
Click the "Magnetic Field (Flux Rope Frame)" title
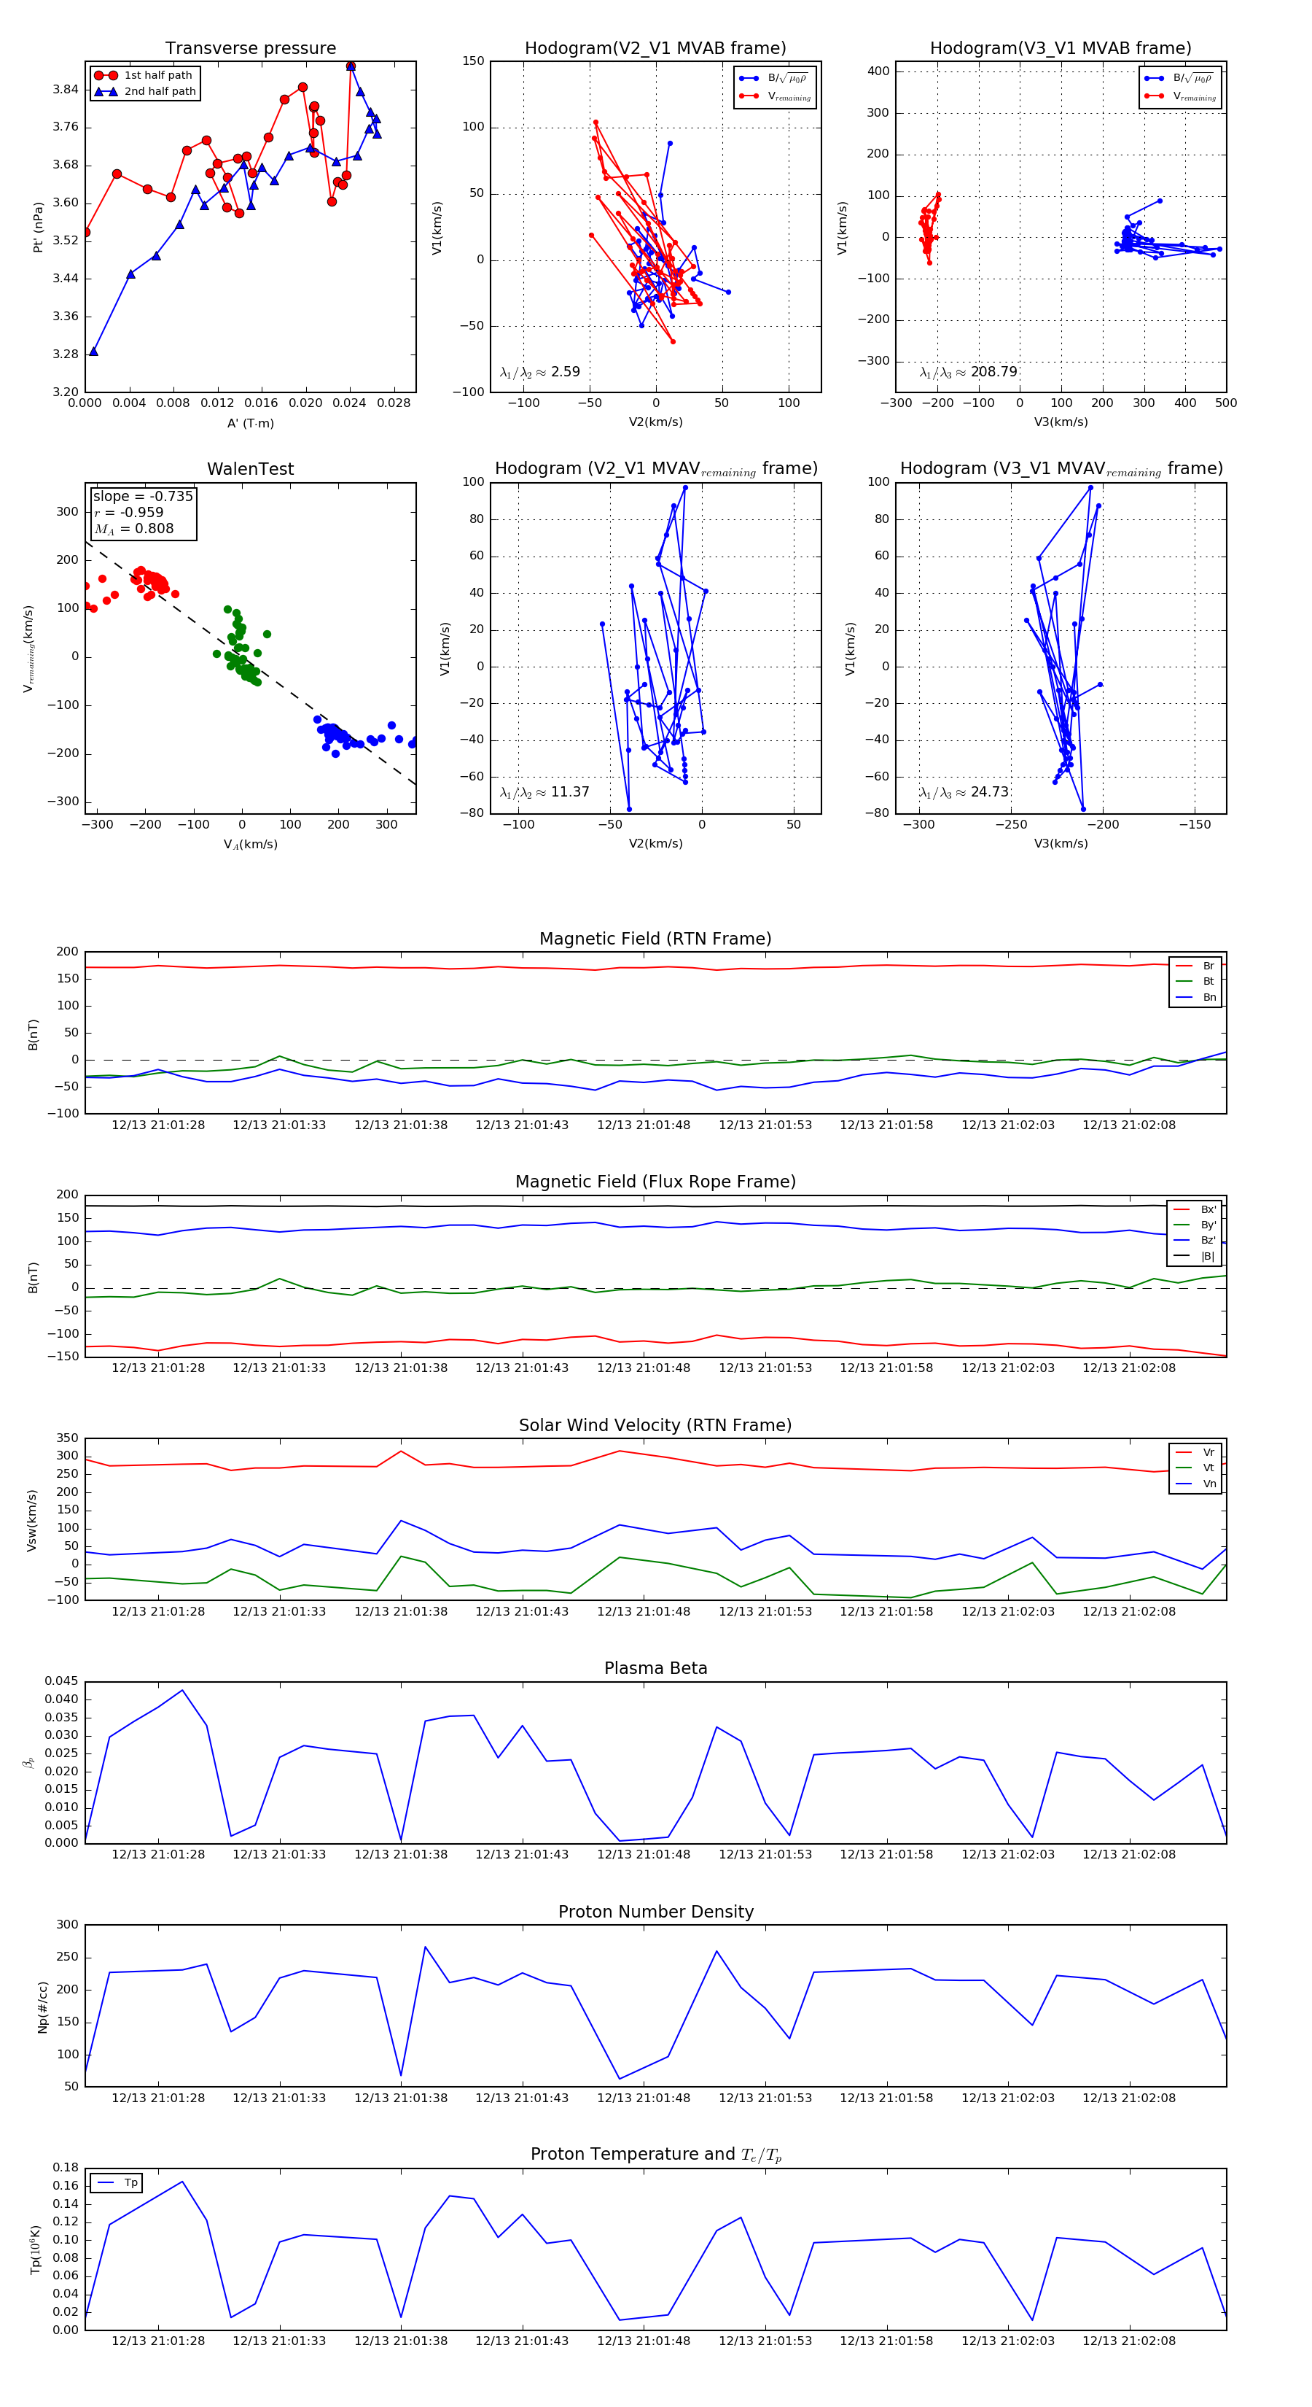[x=655, y=1182]
